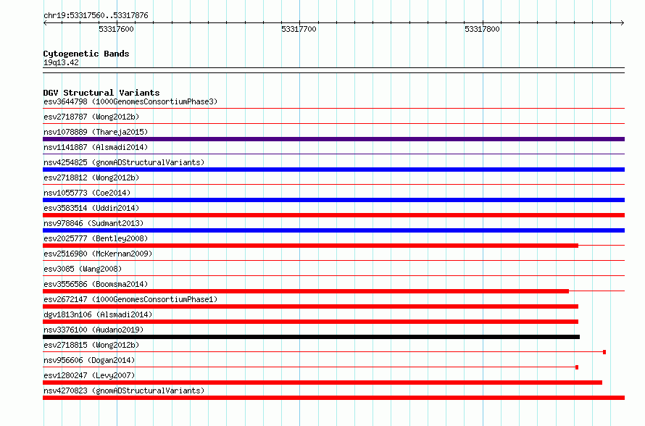This screenshot has height=426, width=645.
Task: Click ruler coordinate 53317600
Action: click(116, 29)
